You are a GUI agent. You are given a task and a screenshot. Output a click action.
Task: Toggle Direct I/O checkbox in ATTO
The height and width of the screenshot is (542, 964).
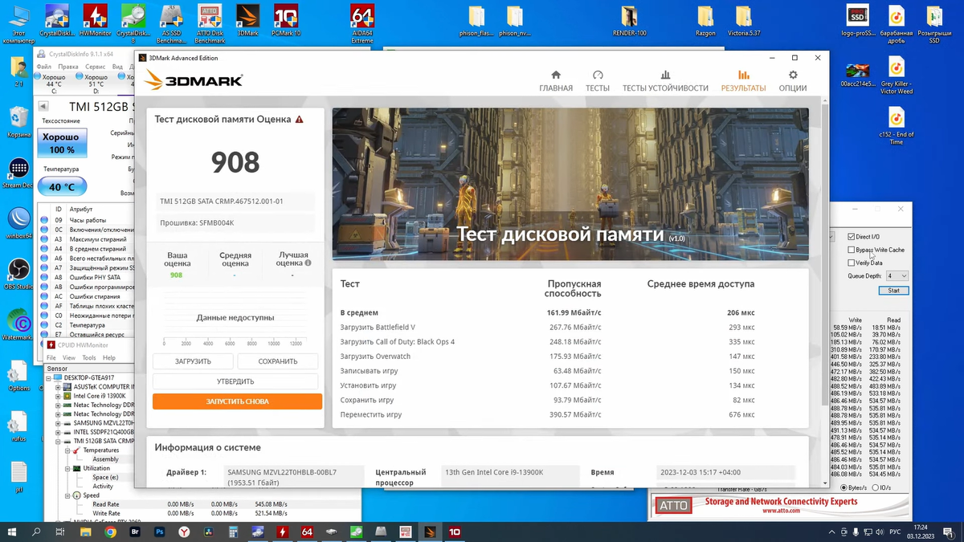pyautogui.click(x=852, y=237)
